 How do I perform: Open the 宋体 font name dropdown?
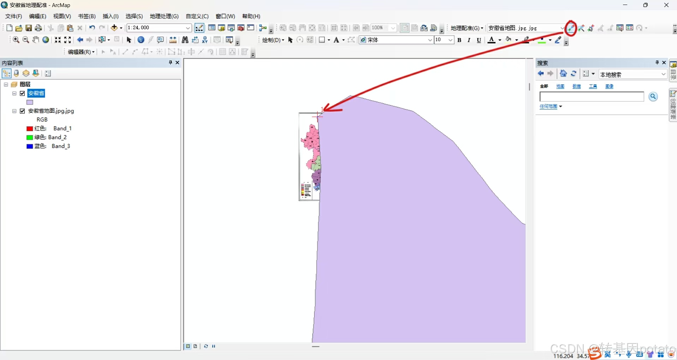430,40
